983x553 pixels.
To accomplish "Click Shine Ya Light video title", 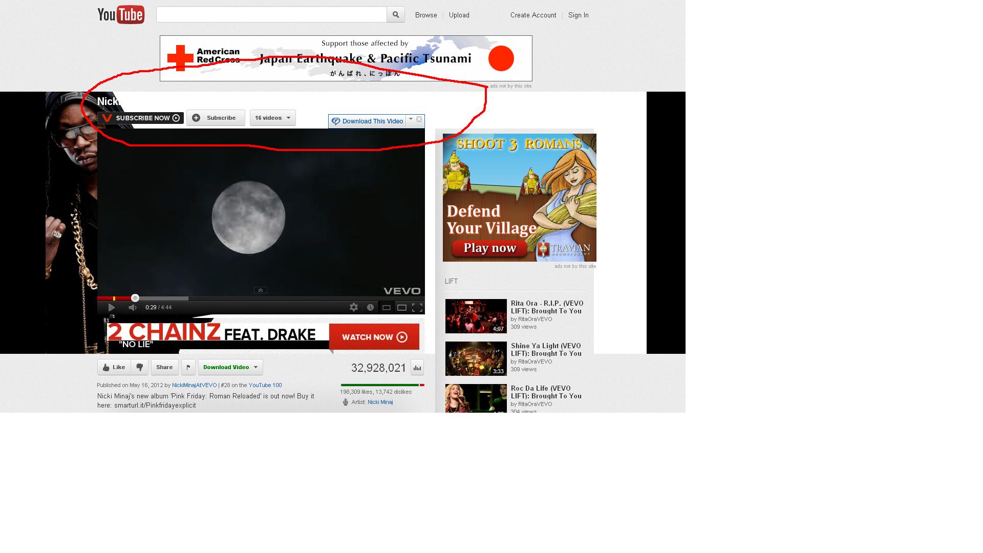I will (546, 350).
